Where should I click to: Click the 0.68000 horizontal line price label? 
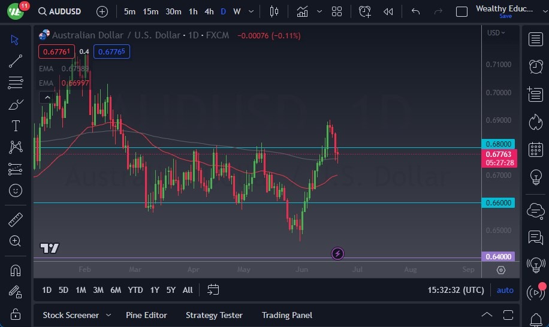499,144
